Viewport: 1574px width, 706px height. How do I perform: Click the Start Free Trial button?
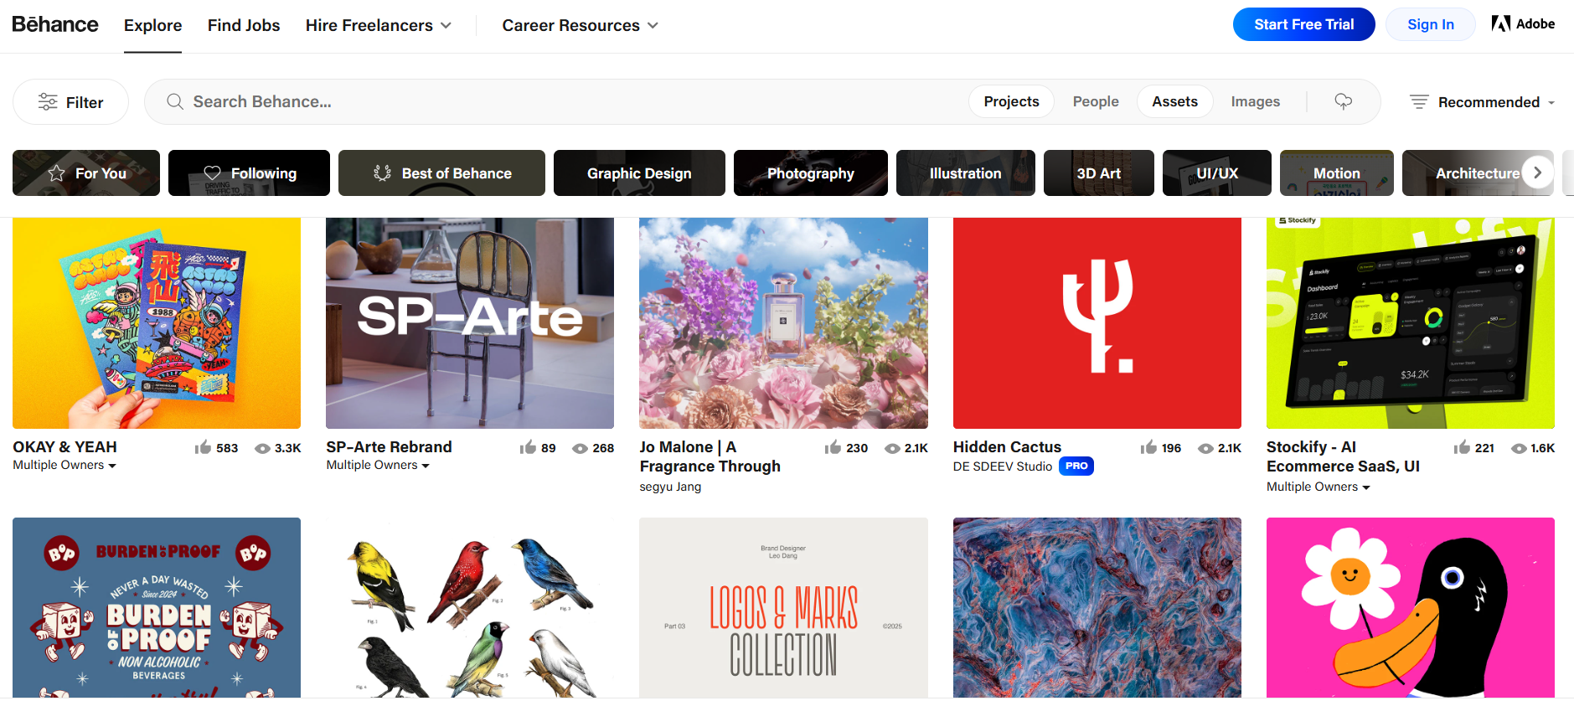pyautogui.click(x=1303, y=24)
